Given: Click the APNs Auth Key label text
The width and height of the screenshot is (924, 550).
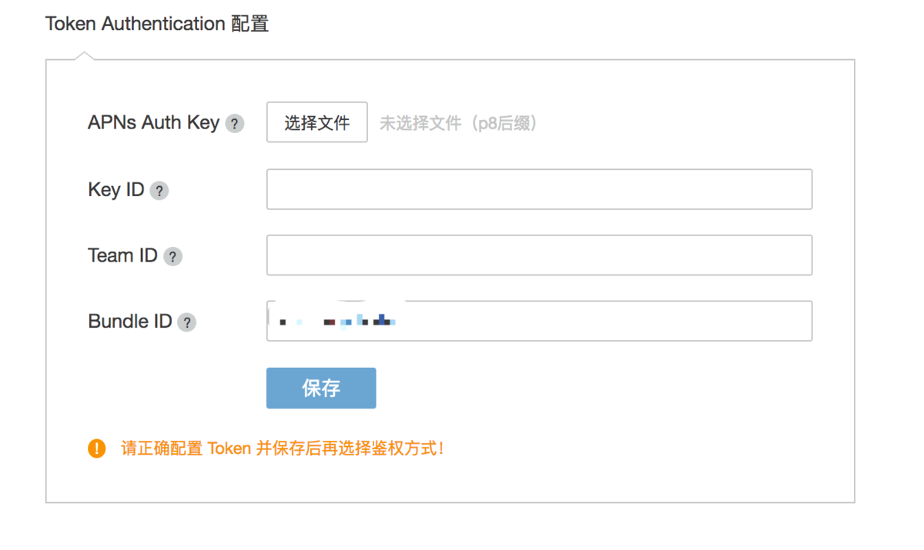Looking at the screenshot, I should pos(154,122).
